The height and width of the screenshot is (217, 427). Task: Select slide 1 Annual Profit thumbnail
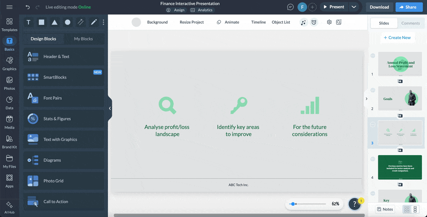click(400, 64)
